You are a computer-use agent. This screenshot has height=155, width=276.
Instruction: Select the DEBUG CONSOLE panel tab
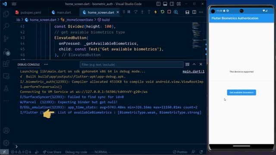click(28, 65)
